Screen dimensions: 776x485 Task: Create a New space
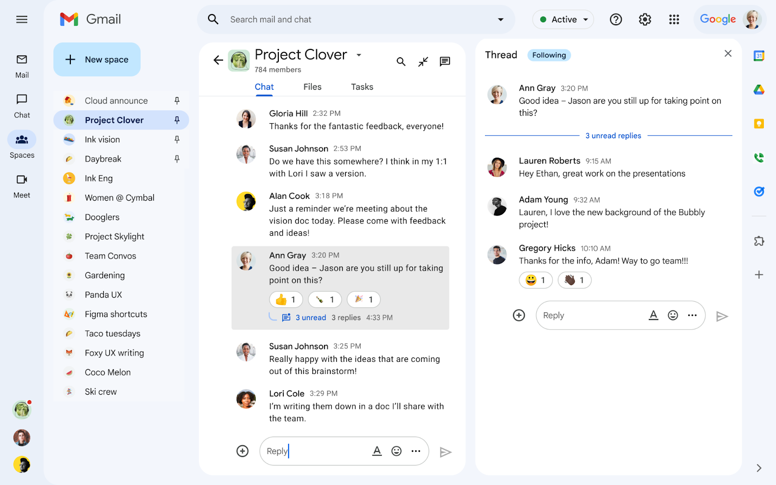tap(97, 59)
